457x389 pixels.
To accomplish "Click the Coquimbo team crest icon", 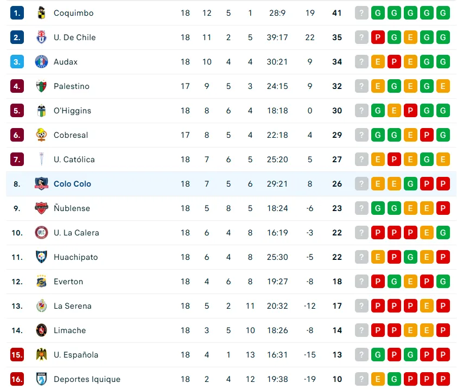I will click(x=41, y=13).
